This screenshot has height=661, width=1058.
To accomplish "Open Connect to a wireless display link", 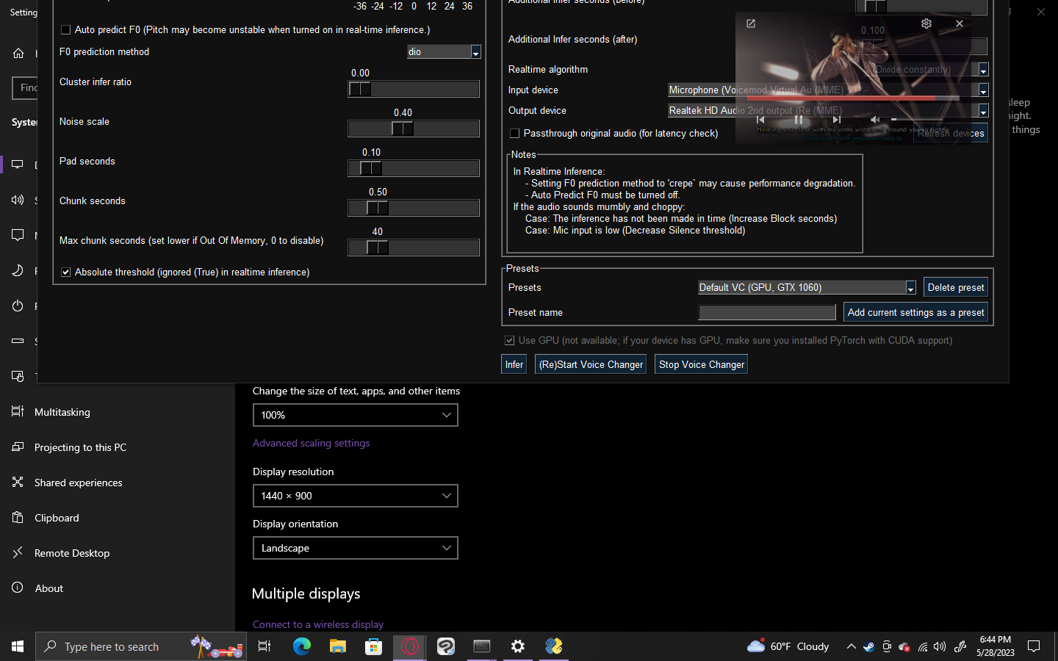I will point(318,624).
